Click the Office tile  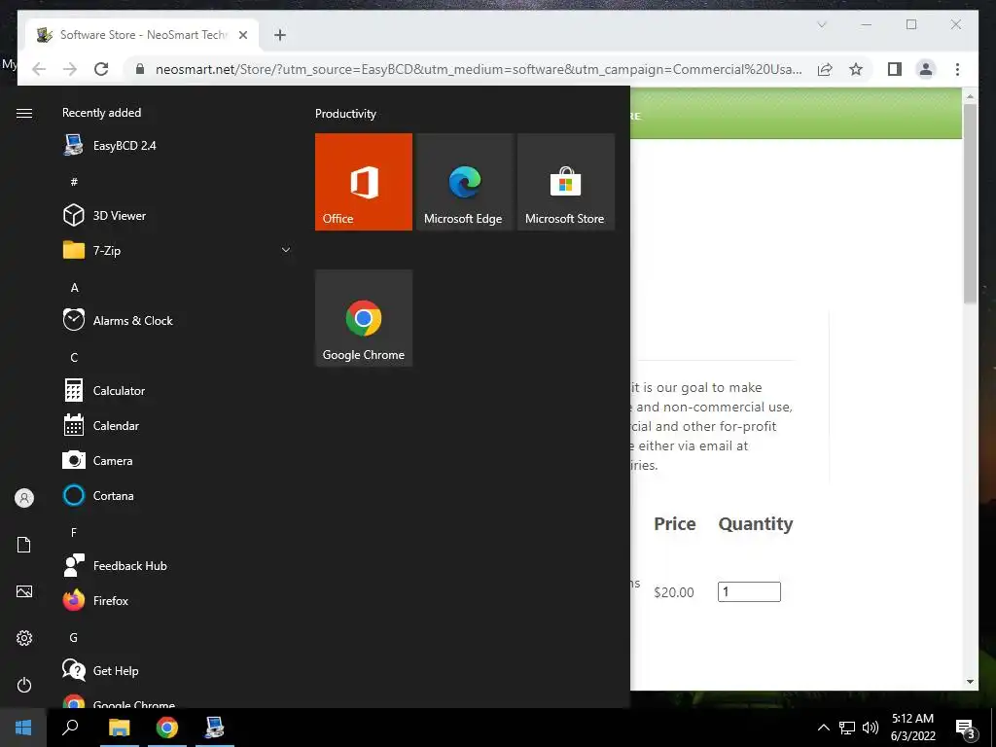pos(364,182)
